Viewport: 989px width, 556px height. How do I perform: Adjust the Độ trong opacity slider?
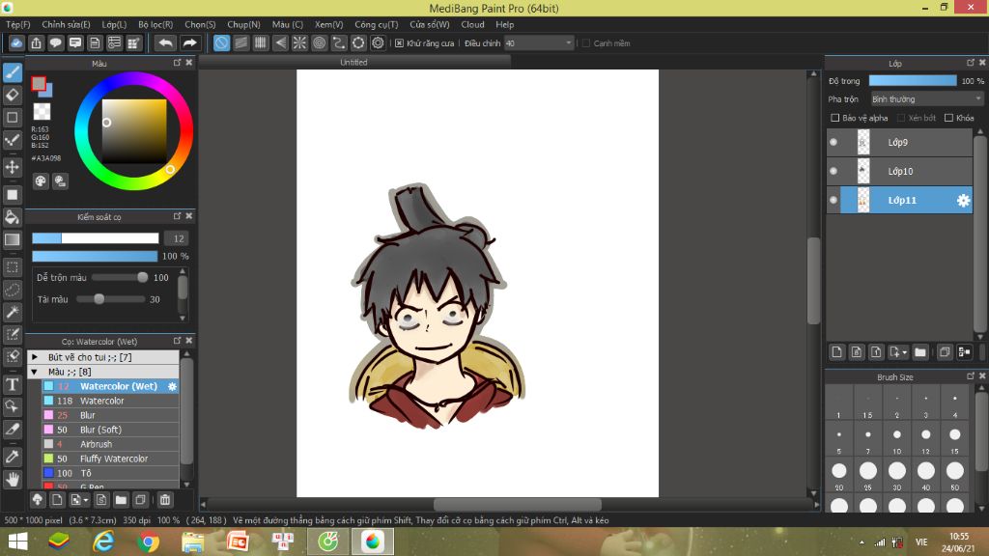[x=913, y=81]
